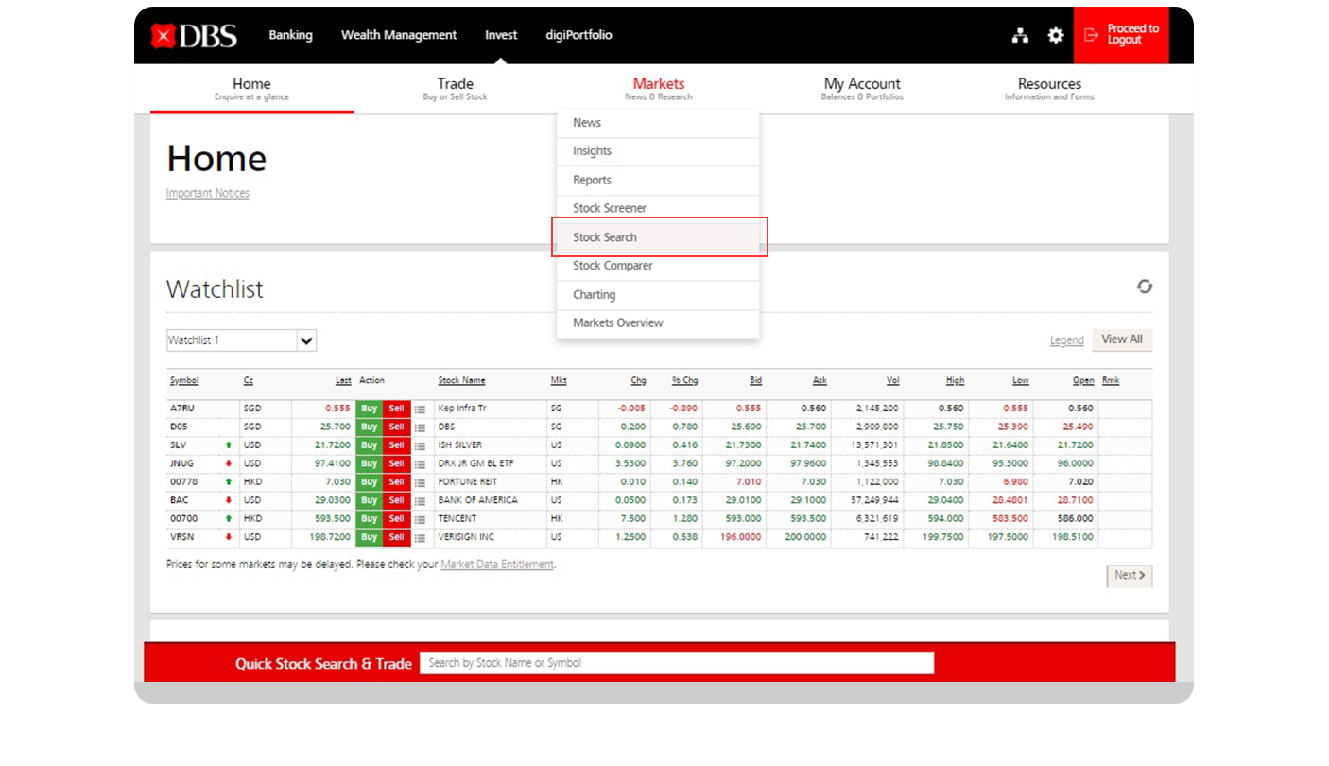Viewport: 1329px width, 766px height.
Task: Open the Banking menu
Action: pyautogui.click(x=290, y=35)
